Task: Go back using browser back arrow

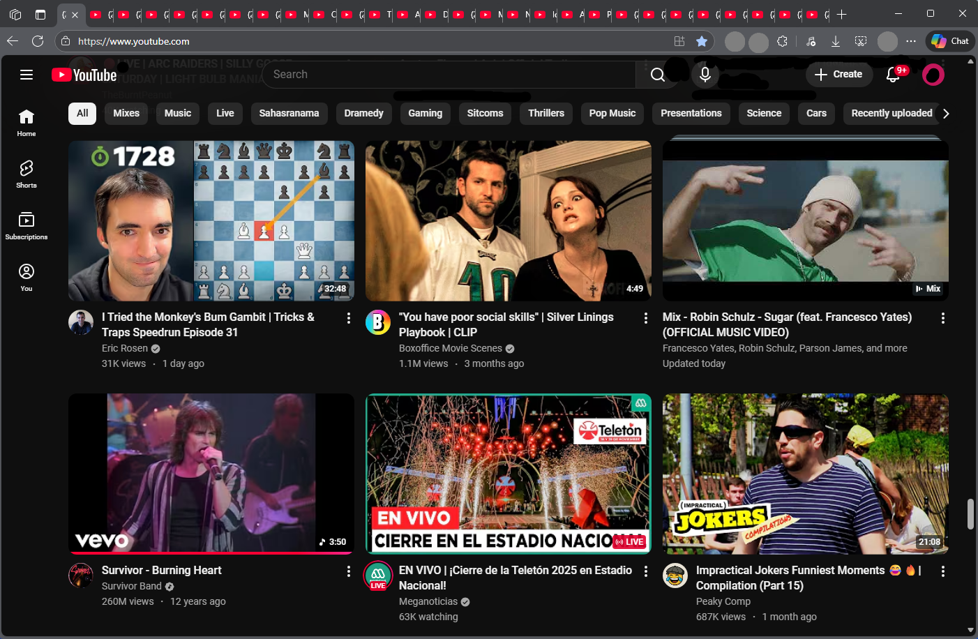Action: click(x=12, y=41)
